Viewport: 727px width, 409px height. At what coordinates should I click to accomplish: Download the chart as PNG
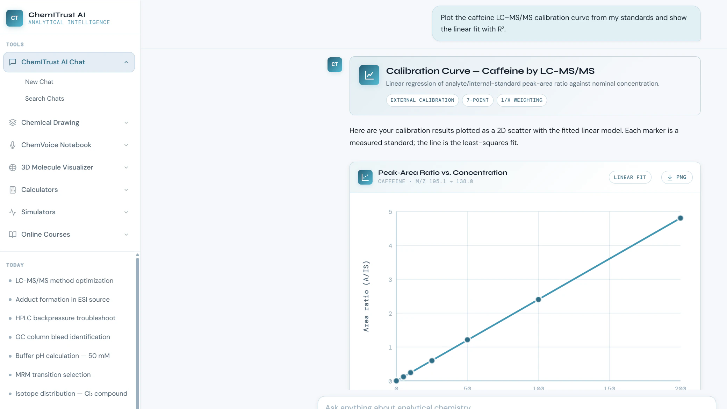[x=677, y=177]
